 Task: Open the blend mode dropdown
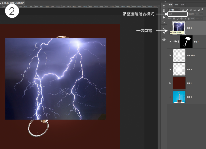(x=177, y=14)
